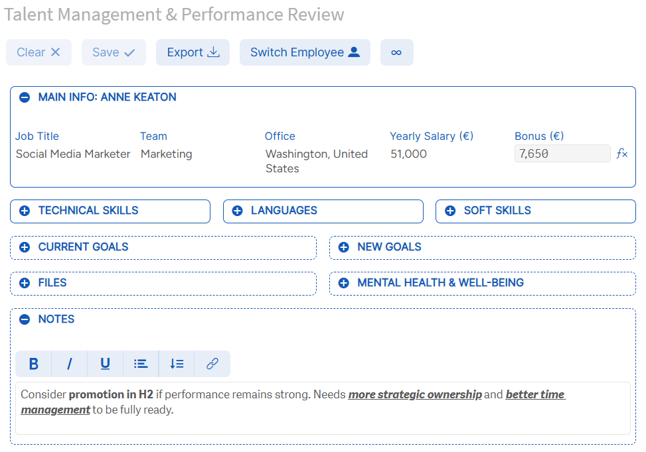Click the Bold formatting icon
The width and height of the screenshot is (646, 452).
click(x=34, y=364)
